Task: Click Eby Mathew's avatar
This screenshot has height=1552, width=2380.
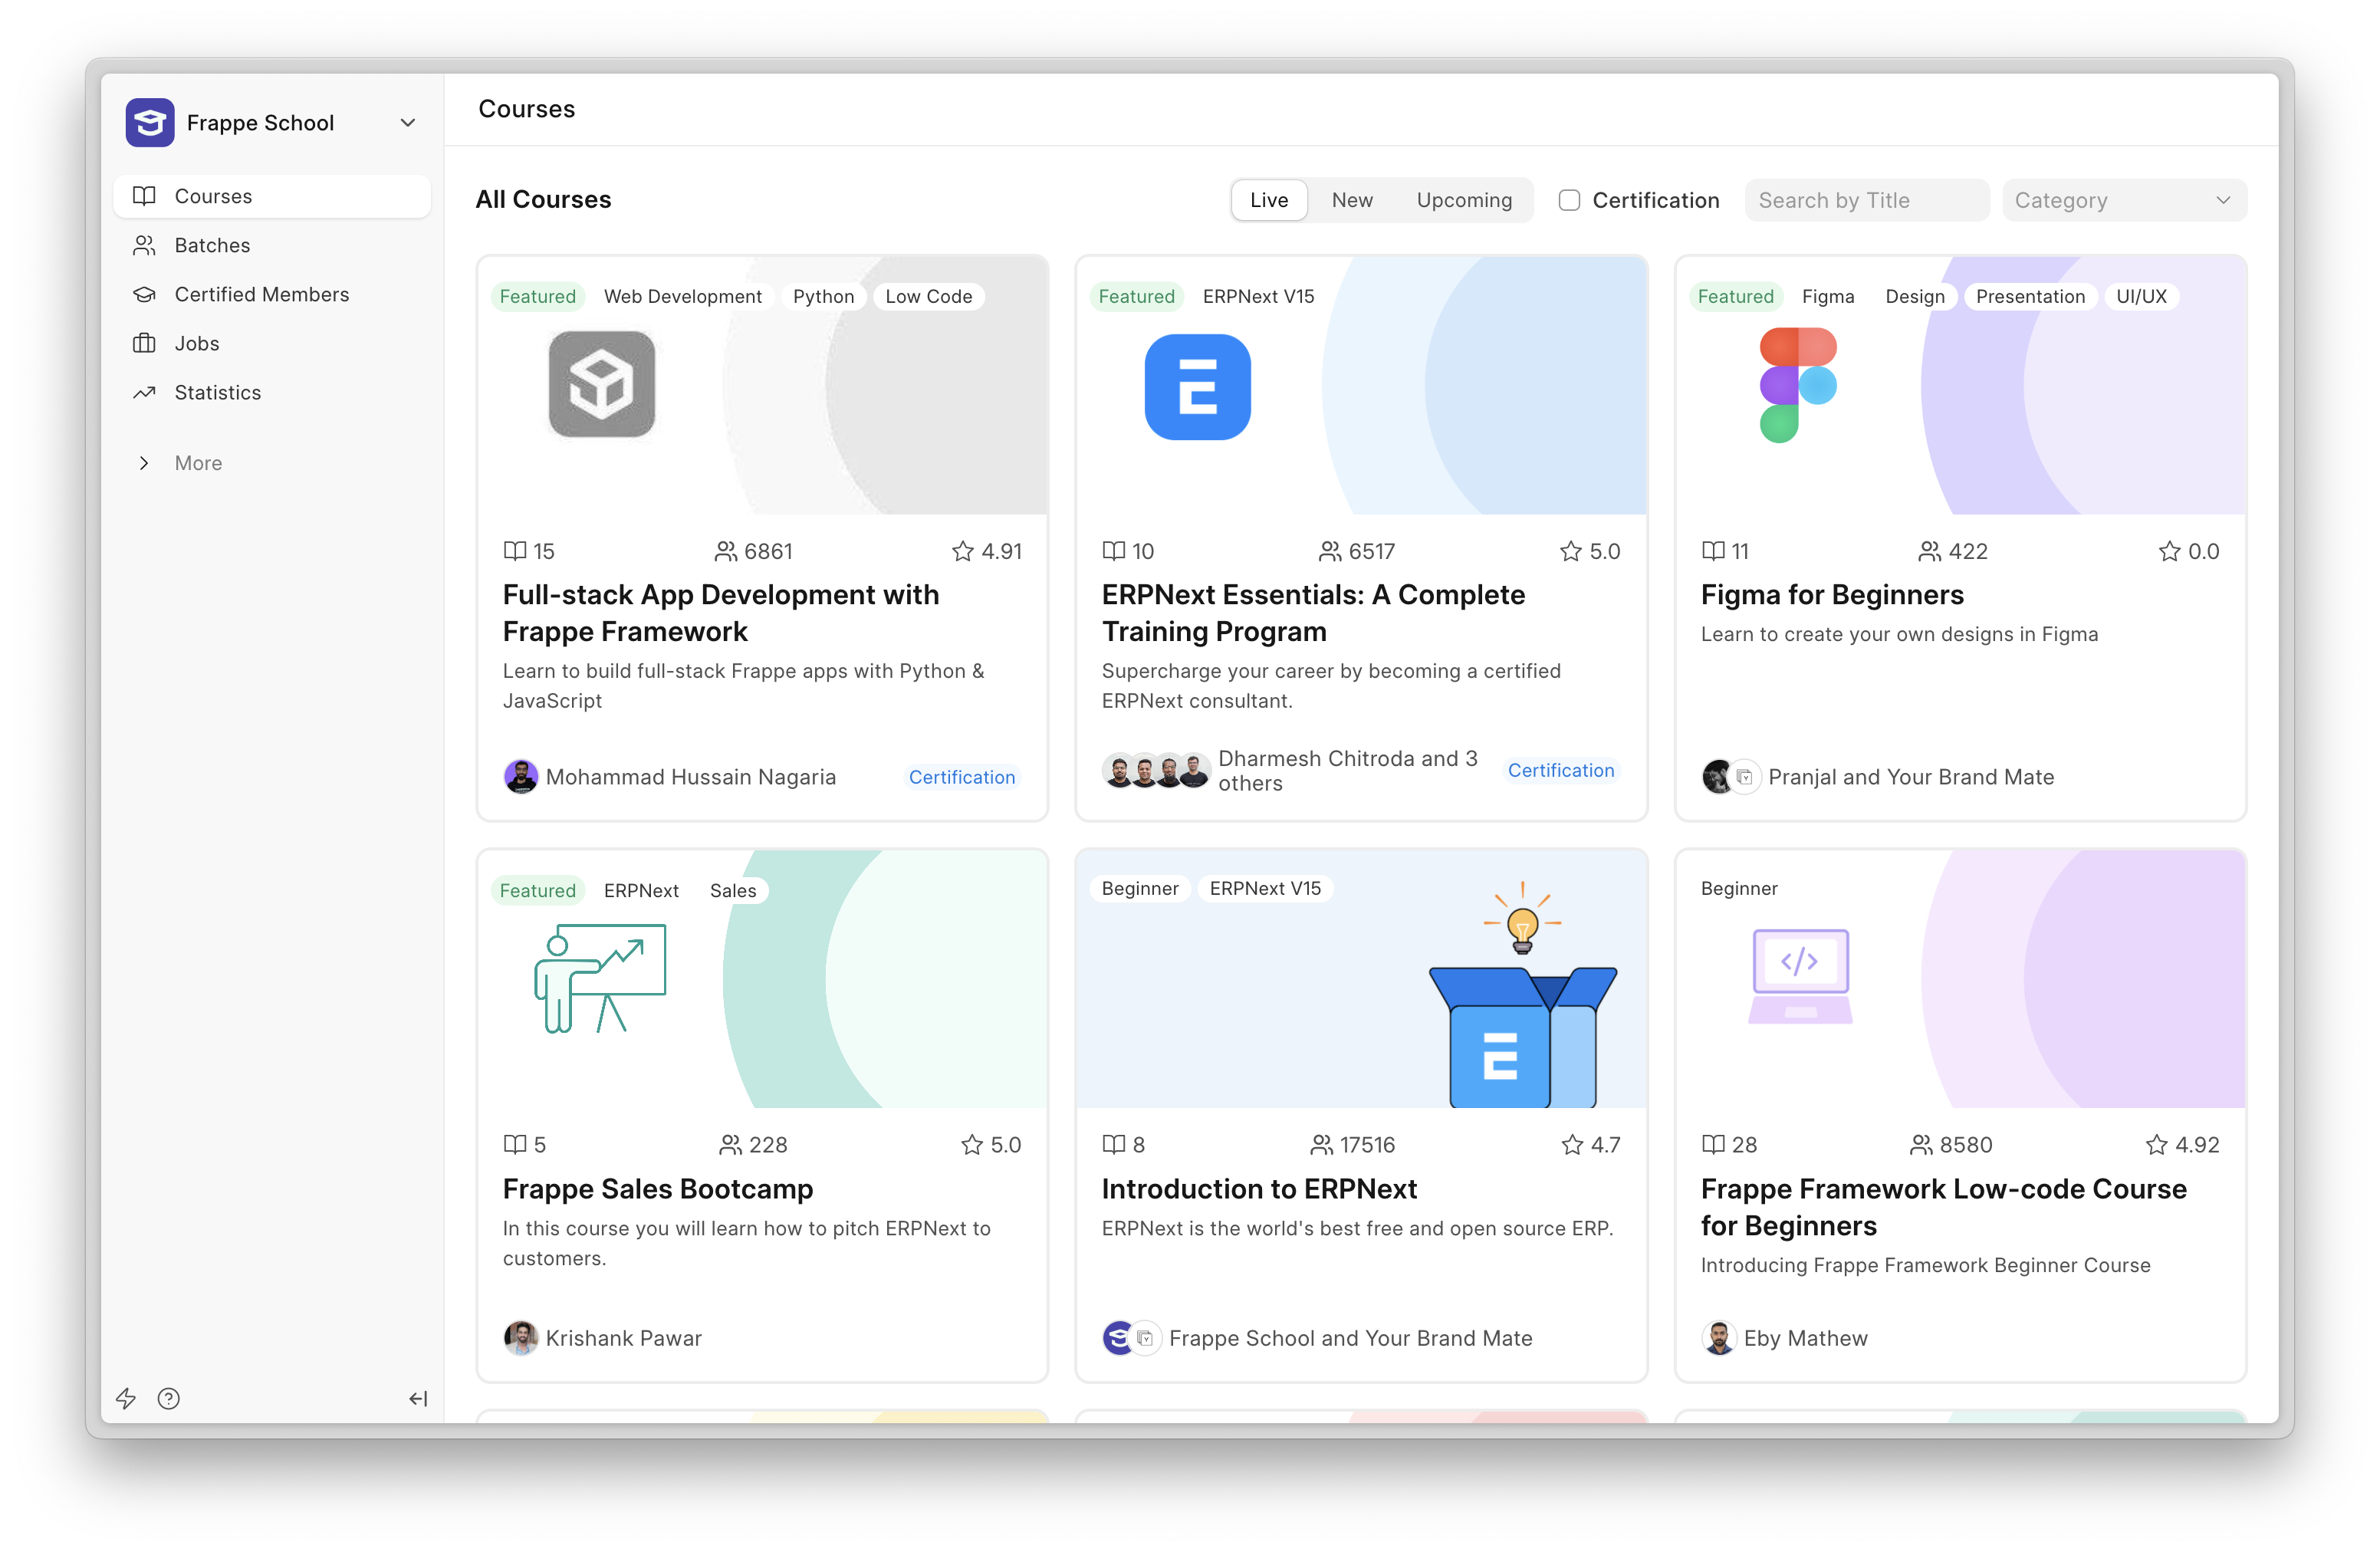Action: coord(1719,1338)
